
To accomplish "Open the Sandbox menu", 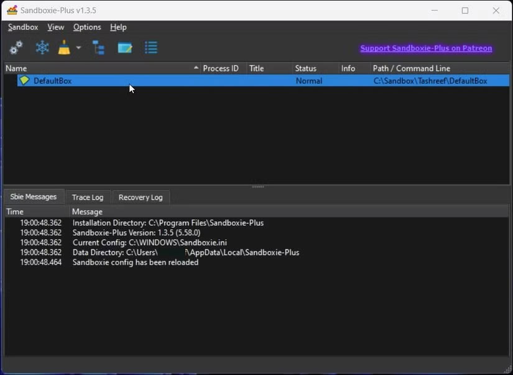I will [22, 27].
